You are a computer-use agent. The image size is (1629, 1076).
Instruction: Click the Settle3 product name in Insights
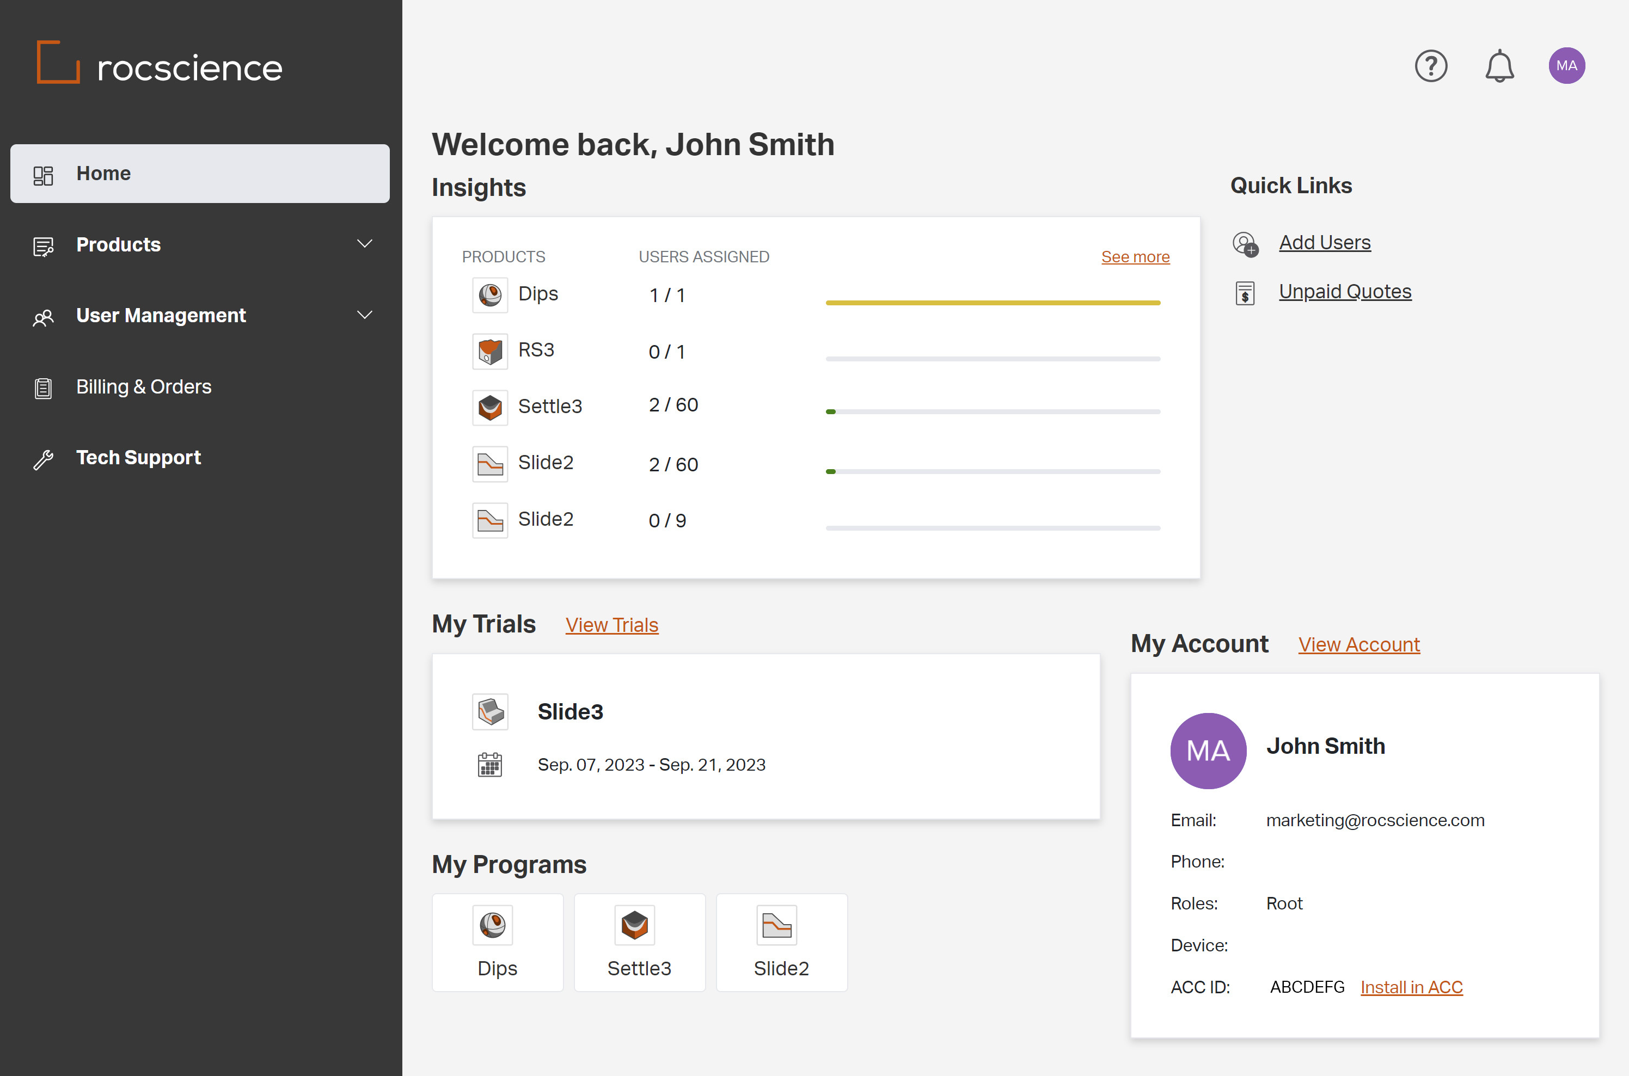tap(550, 406)
